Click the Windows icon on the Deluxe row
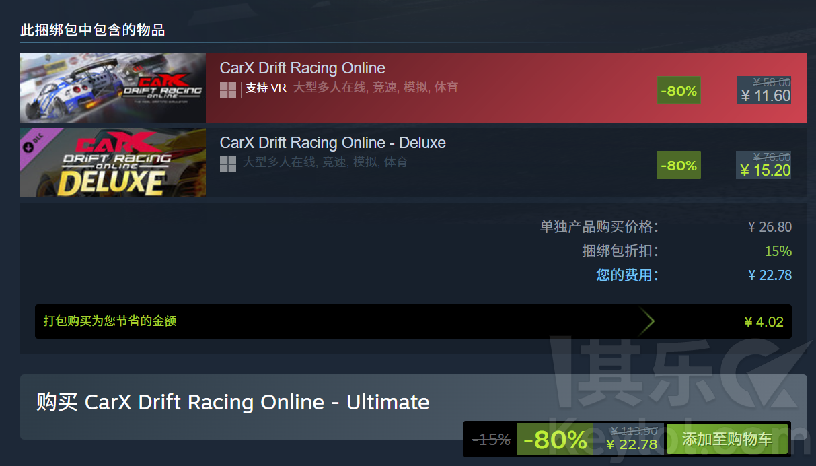The image size is (816, 466). [x=228, y=164]
